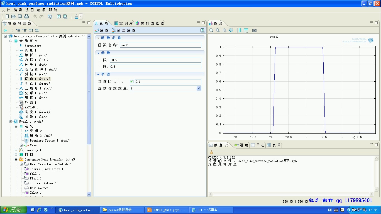Switch to the 表单 tab
This screenshot has height=214, width=381.
274,145
